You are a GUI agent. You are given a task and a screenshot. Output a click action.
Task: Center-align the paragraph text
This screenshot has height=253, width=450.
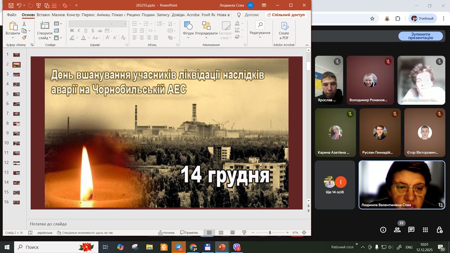(x=142, y=37)
